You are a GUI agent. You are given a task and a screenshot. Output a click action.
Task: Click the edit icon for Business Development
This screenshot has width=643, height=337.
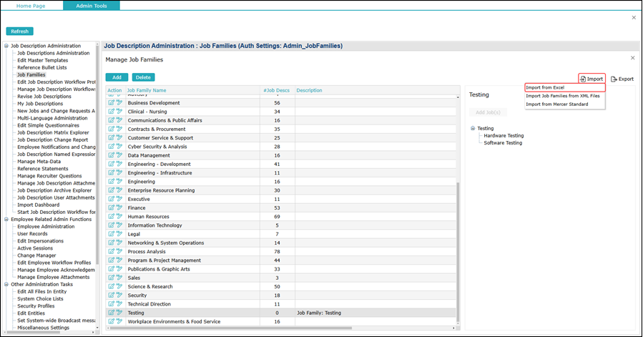pos(112,103)
